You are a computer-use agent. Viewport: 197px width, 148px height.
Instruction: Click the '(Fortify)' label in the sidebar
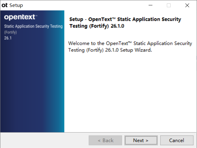10,32
